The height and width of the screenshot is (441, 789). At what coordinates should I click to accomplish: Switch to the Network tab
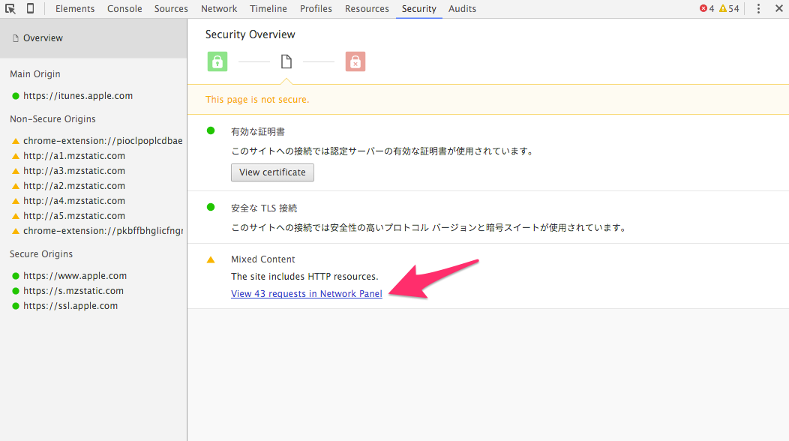pos(219,8)
